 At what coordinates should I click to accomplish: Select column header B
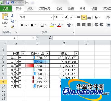pyautogui.click(x=37, y=43)
